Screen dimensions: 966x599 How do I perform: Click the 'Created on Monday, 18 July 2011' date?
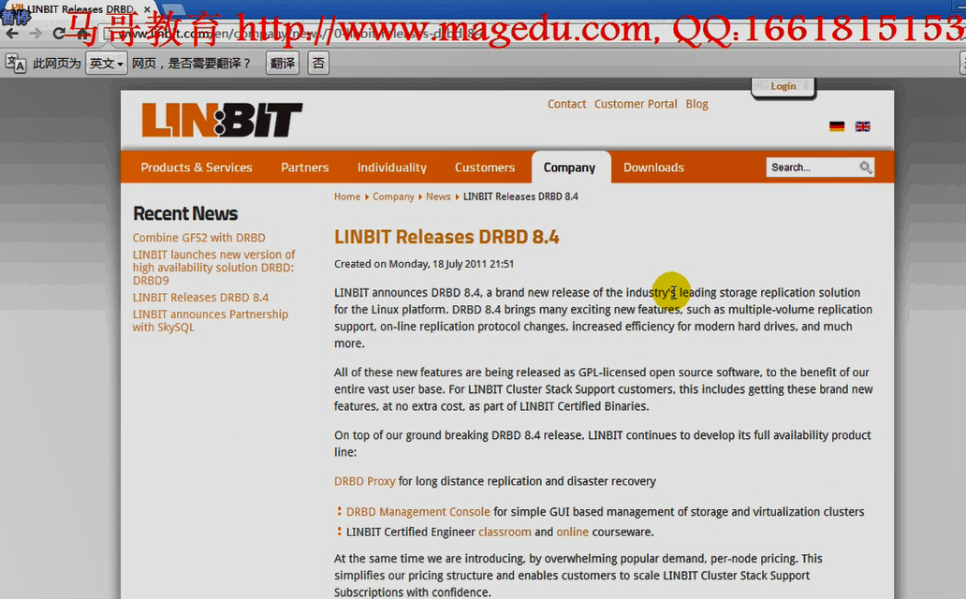(x=424, y=264)
